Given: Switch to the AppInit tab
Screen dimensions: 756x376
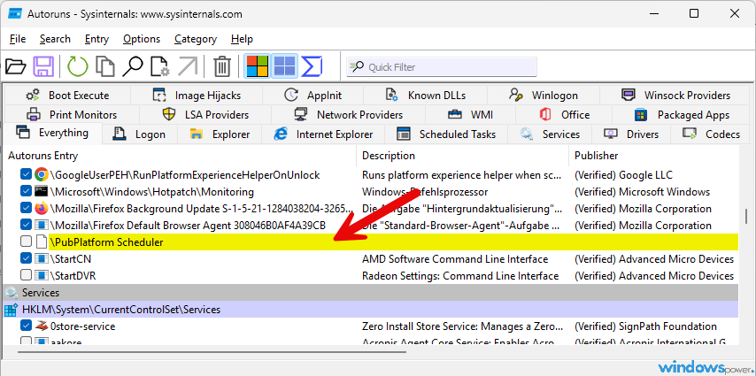Looking at the screenshot, I should [x=312, y=95].
